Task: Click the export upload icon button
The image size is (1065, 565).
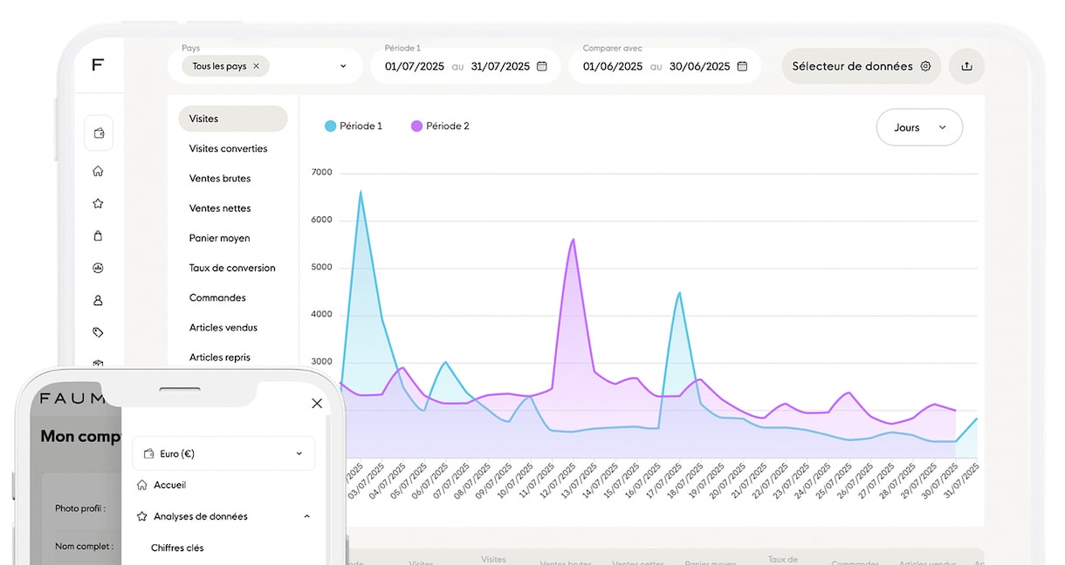Action: 966,66
